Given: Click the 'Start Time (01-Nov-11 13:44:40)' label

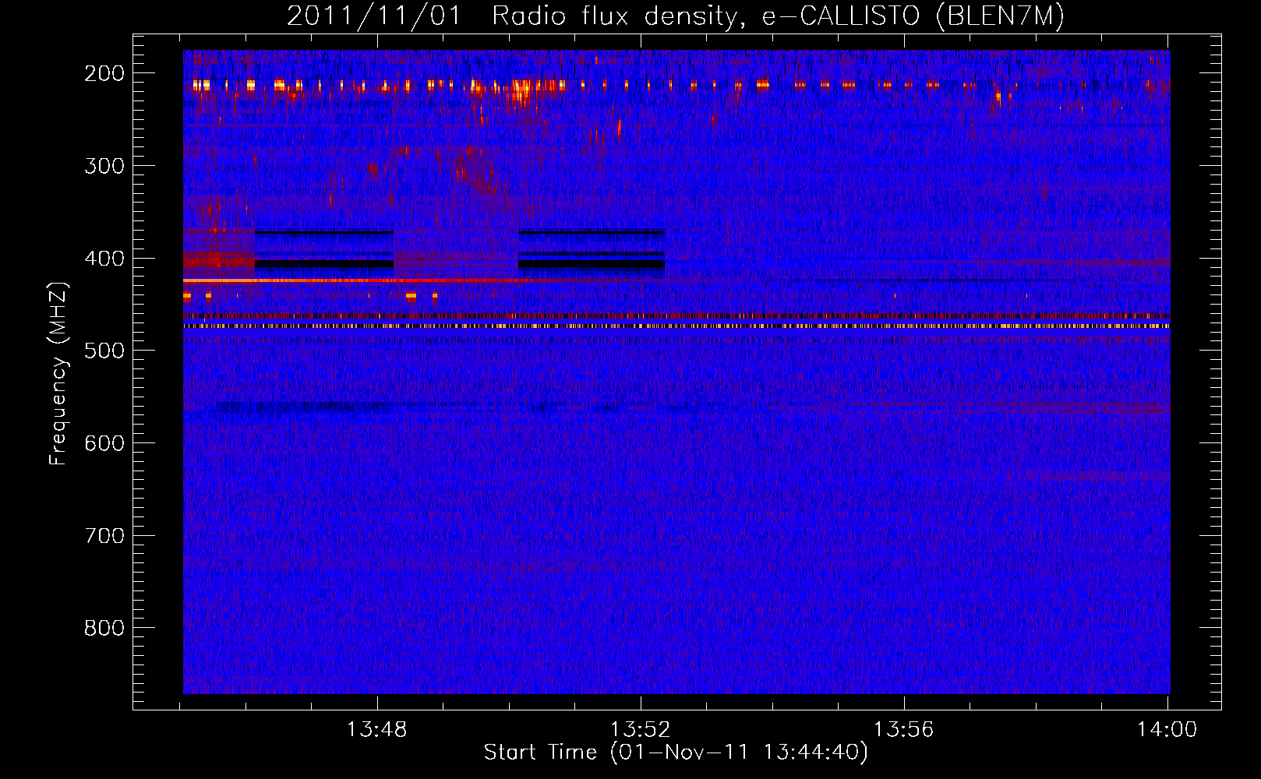Looking at the screenshot, I should 676,753.
